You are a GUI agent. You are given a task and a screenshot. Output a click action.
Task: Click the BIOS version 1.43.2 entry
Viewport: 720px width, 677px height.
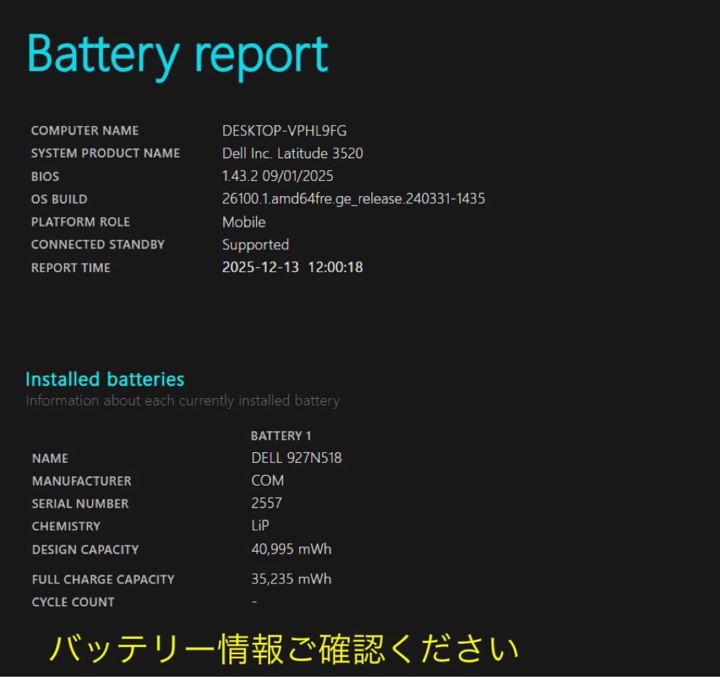click(x=277, y=176)
